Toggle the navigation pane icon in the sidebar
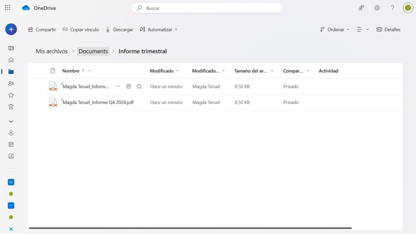This screenshot has width=416, height=234. tap(11, 48)
